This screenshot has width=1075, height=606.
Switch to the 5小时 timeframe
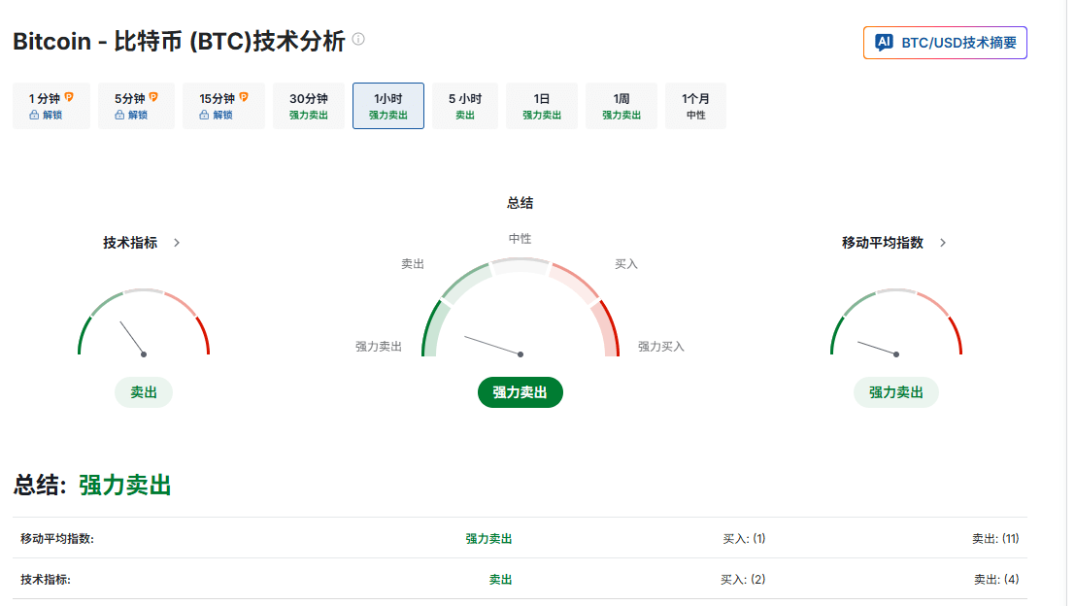point(465,106)
